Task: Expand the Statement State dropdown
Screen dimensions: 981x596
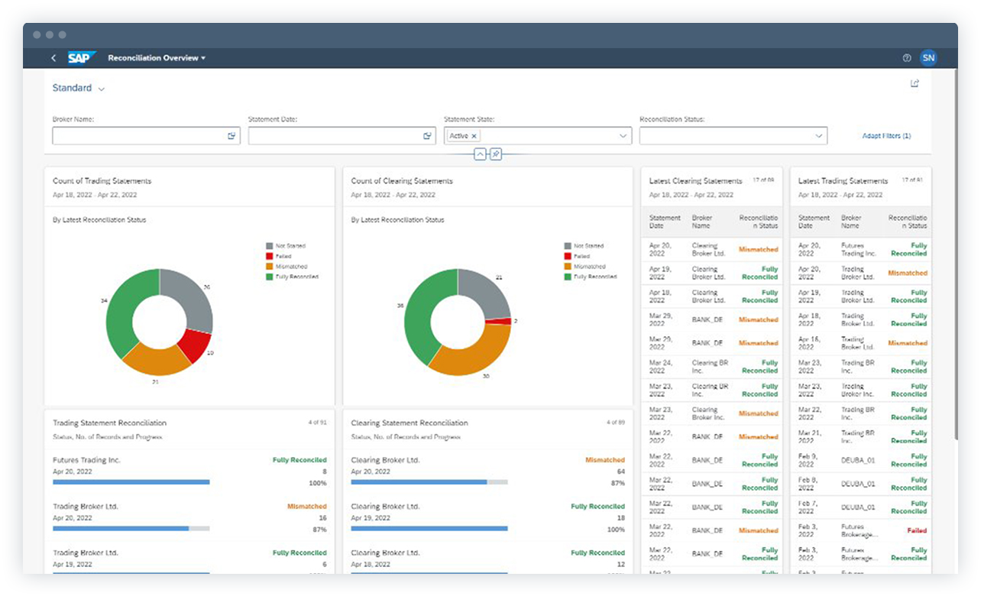Action: 623,135
